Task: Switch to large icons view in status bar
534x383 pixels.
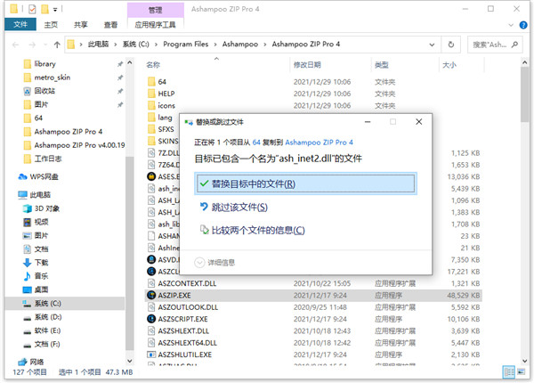Action: (x=522, y=372)
